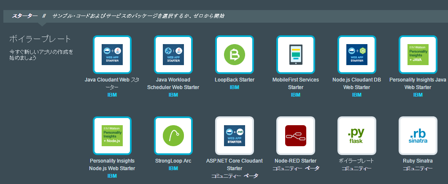
Task: Click the Ruby Sinatra text label
Action: click(418, 161)
